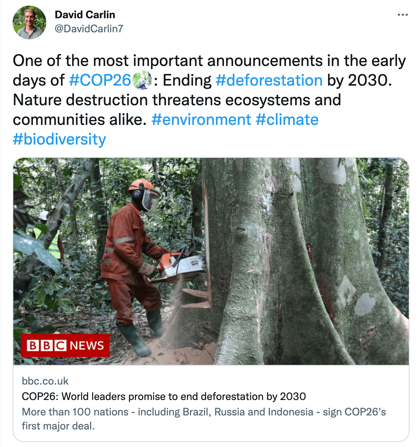Visit the #biodiversity hashtag page
This screenshot has height=447, width=420.
point(59,139)
